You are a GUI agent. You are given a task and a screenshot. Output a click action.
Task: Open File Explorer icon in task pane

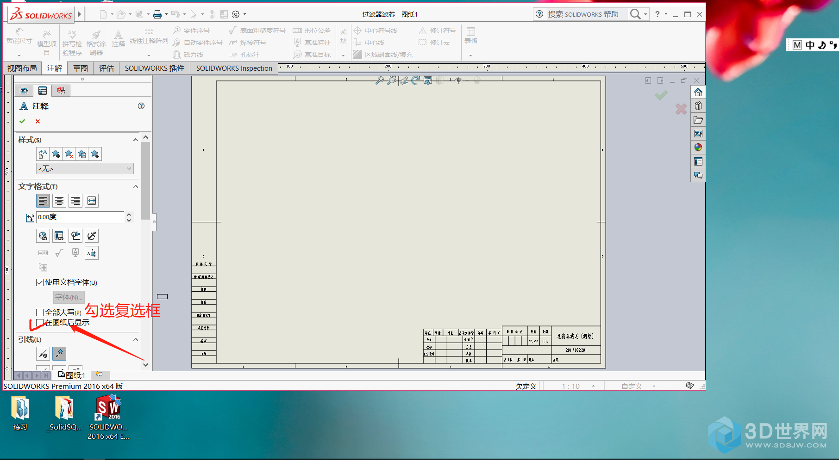698,120
